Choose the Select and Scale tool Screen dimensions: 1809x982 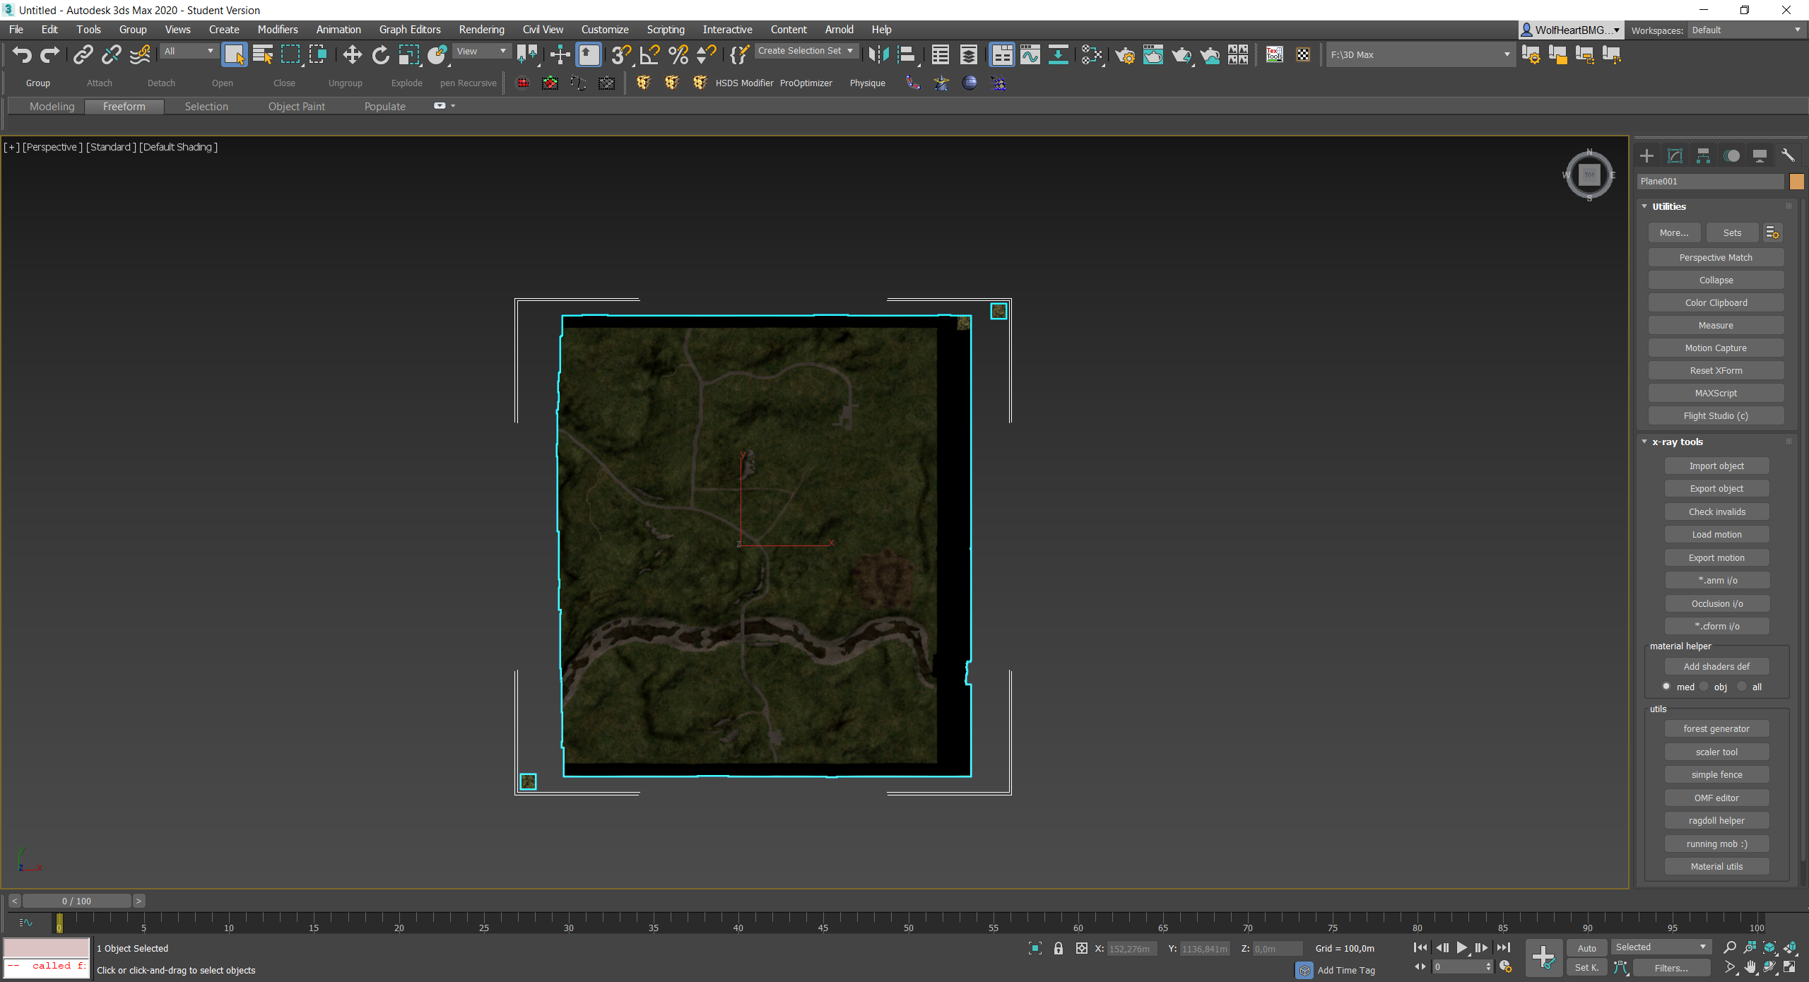pyautogui.click(x=409, y=54)
